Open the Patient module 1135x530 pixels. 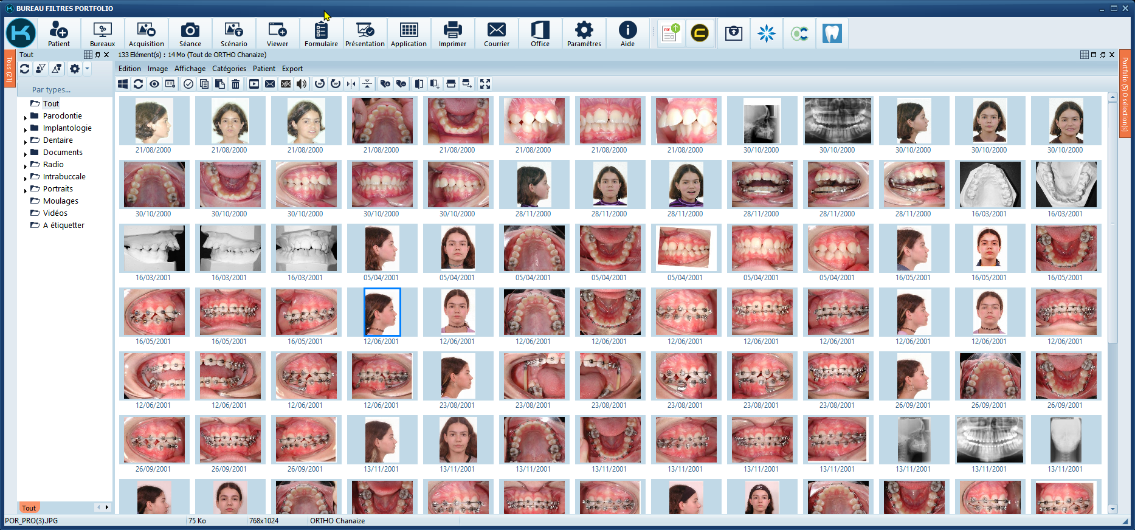click(x=59, y=33)
